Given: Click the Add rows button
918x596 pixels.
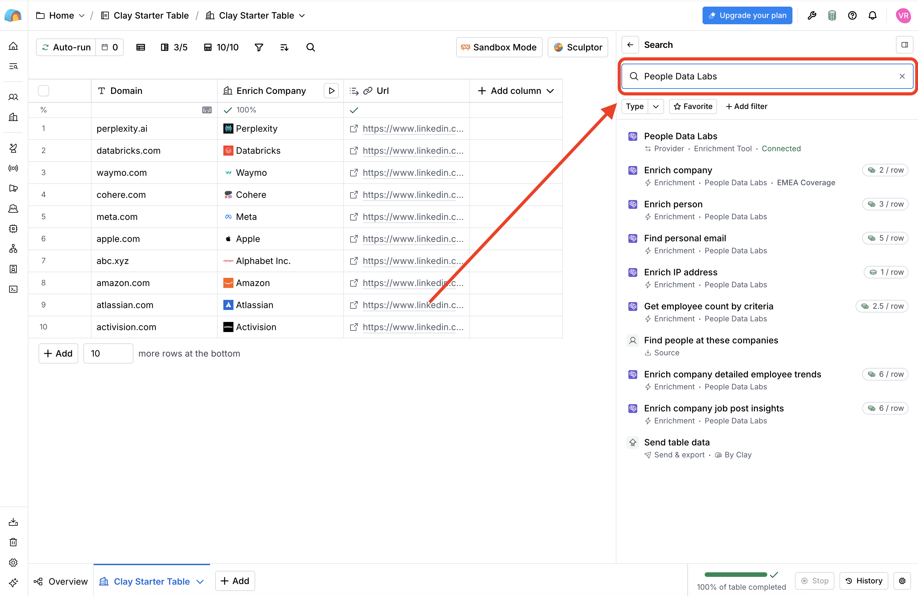Looking at the screenshot, I should [x=58, y=353].
